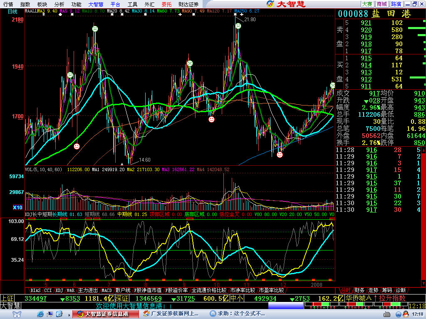
Task: Switch to the F股溢价率 tab
Action: click(x=176, y=290)
